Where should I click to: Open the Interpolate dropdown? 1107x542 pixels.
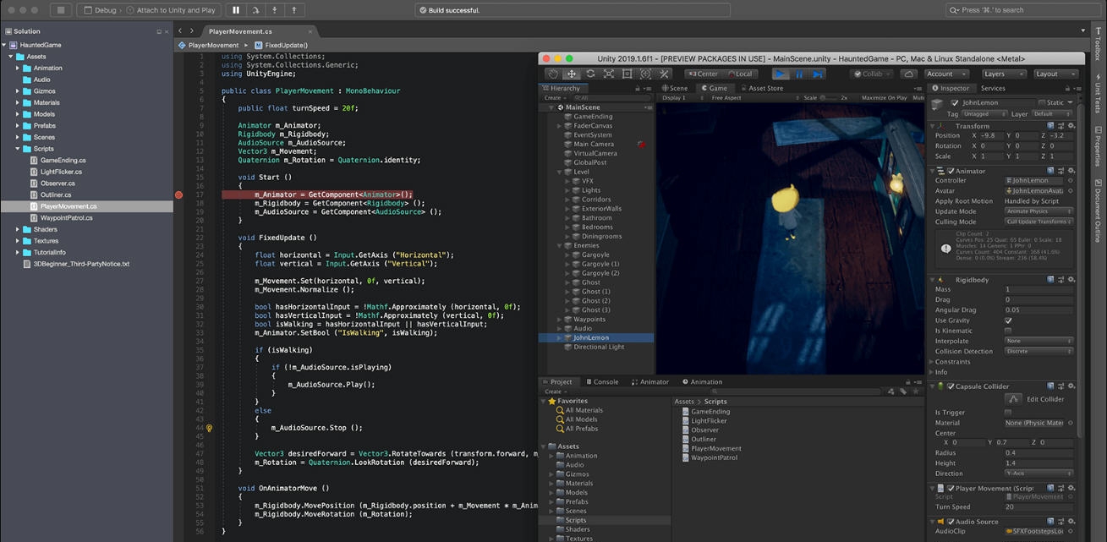pyautogui.click(x=1038, y=341)
